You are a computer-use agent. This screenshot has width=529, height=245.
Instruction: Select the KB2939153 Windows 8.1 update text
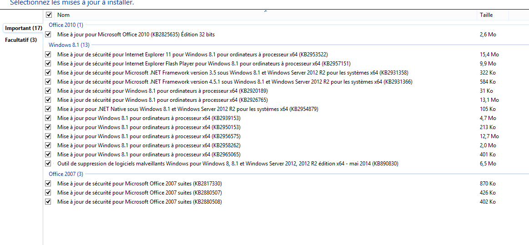[x=149, y=118]
